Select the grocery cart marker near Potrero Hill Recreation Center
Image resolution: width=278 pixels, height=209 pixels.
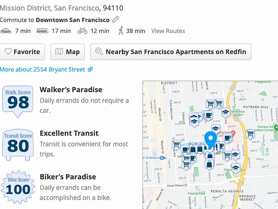[x=250, y=134]
